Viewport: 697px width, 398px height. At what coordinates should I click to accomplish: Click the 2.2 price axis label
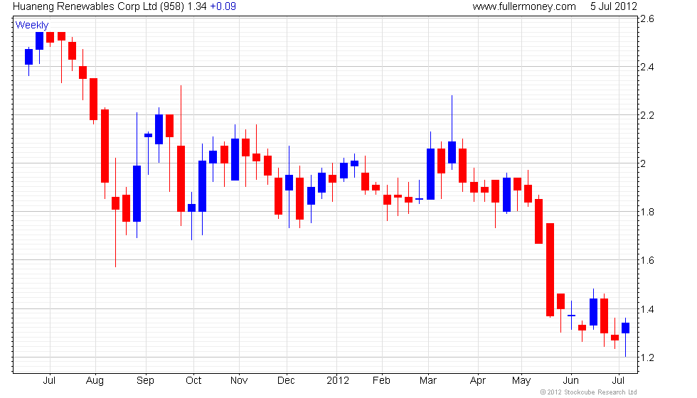coord(647,115)
